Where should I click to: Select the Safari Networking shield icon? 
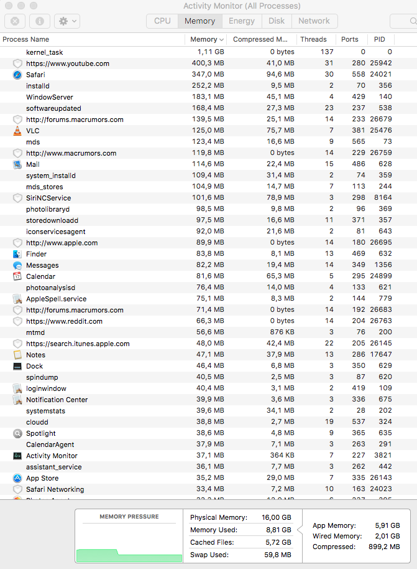(x=17, y=489)
